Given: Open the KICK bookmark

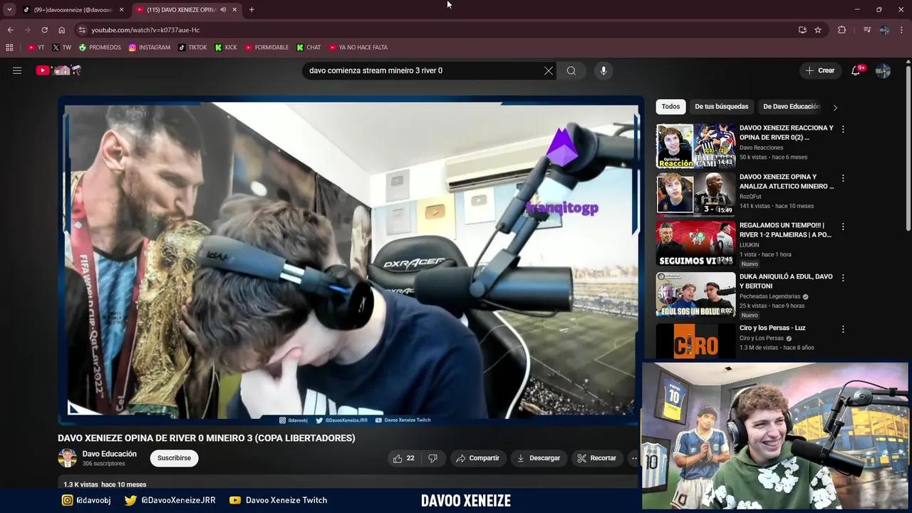Looking at the screenshot, I should point(225,47).
